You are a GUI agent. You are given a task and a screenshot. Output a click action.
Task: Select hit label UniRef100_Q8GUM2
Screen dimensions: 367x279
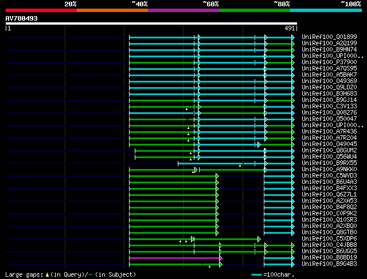[329, 150]
